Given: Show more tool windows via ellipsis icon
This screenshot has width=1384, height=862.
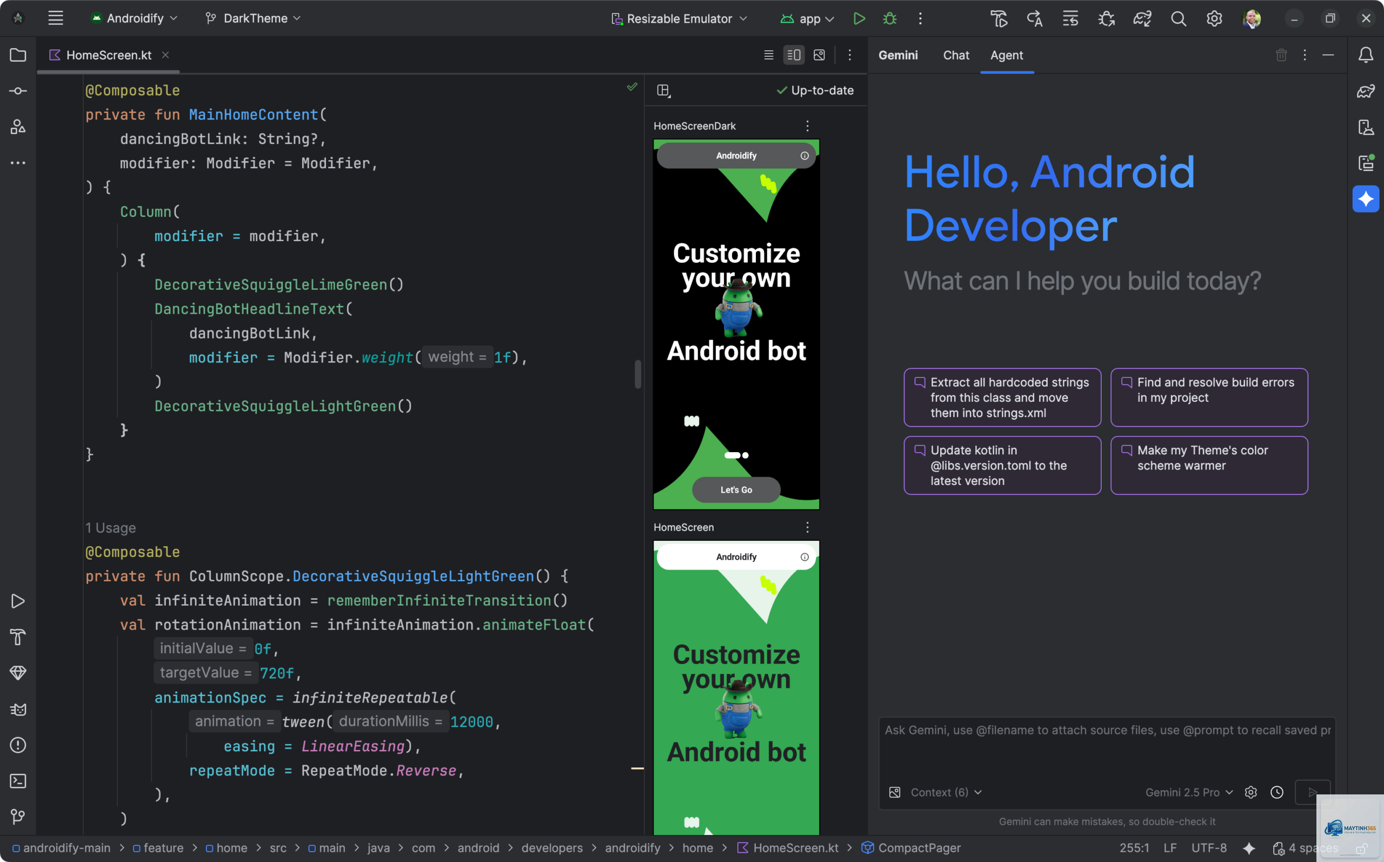Looking at the screenshot, I should [x=18, y=163].
